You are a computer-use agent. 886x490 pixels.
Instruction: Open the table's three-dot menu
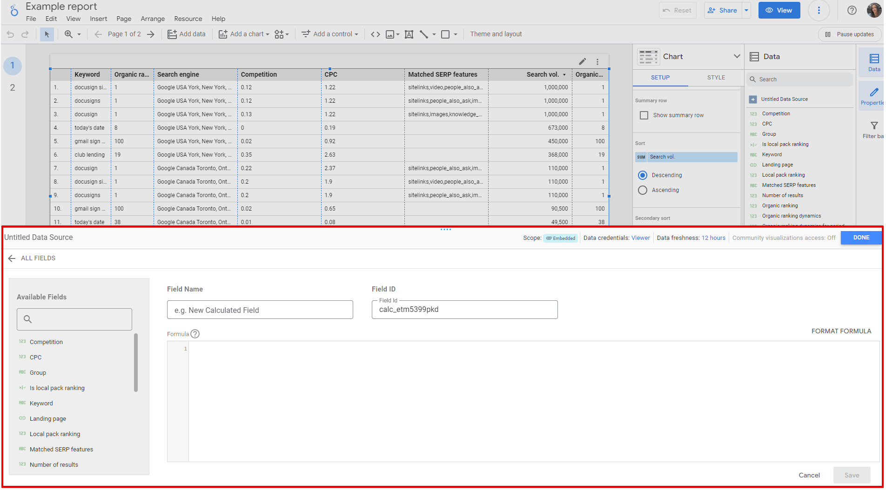coord(597,61)
